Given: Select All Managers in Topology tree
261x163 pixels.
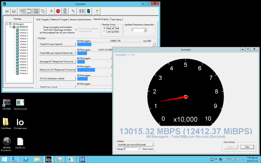Looking at the screenshot, I should 18,24.
